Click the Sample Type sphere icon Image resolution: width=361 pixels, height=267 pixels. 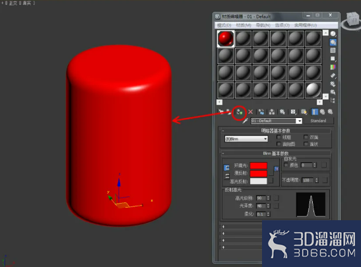(x=333, y=34)
